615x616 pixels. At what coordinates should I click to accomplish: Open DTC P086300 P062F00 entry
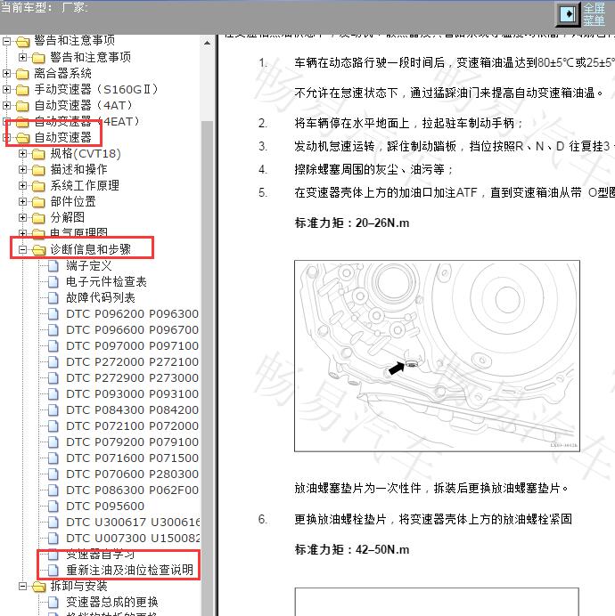(132, 490)
